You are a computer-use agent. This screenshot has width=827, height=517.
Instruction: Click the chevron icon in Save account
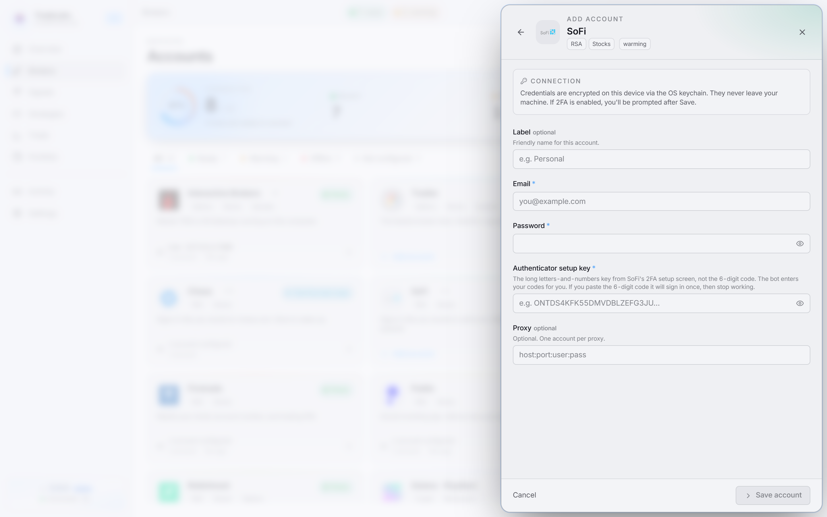(x=748, y=495)
